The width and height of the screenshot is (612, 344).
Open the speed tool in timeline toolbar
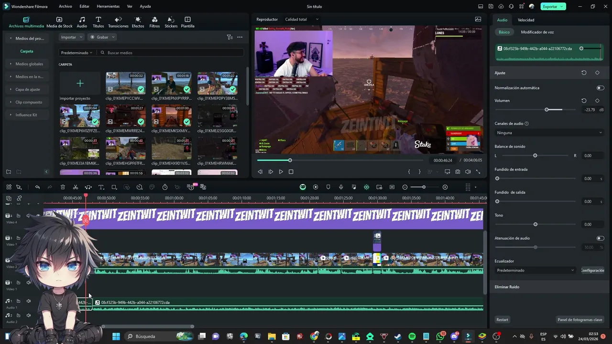point(140,187)
